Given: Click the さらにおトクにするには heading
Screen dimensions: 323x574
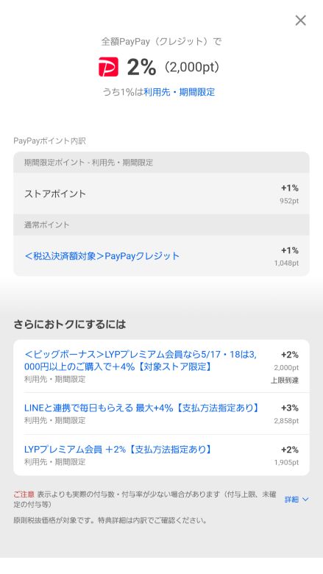Looking at the screenshot, I should [70, 325].
